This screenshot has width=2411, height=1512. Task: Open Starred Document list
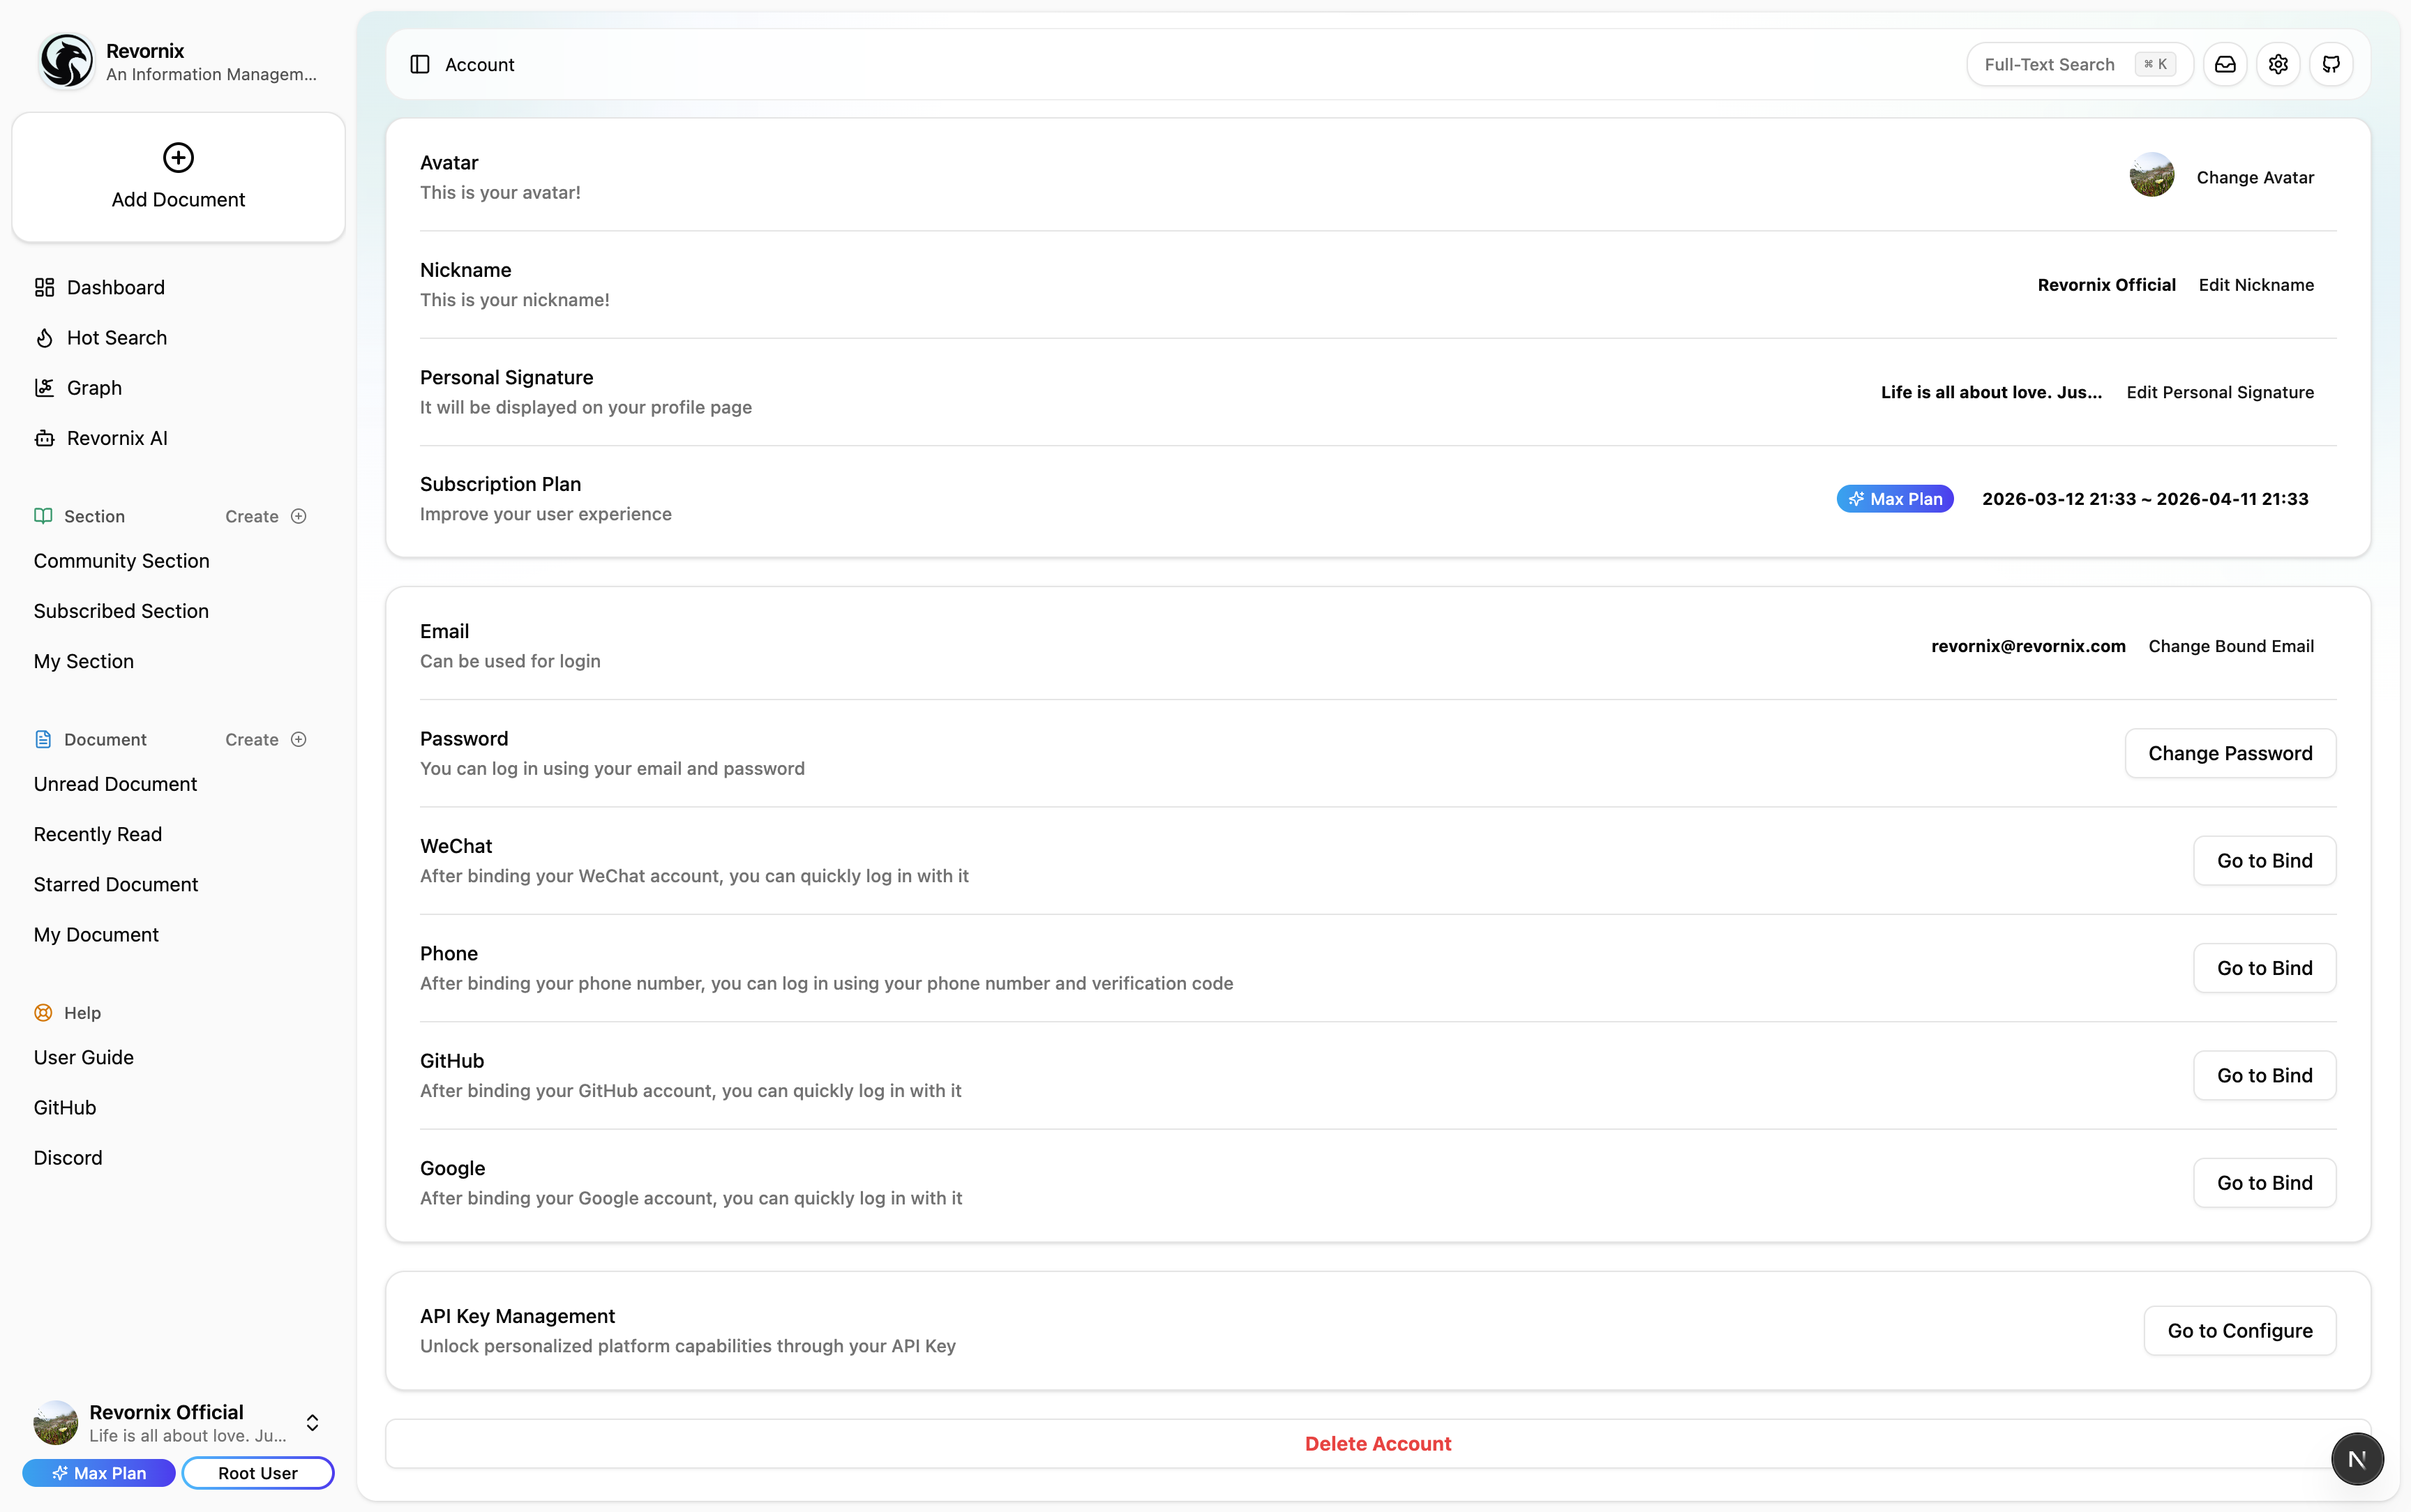click(116, 884)
